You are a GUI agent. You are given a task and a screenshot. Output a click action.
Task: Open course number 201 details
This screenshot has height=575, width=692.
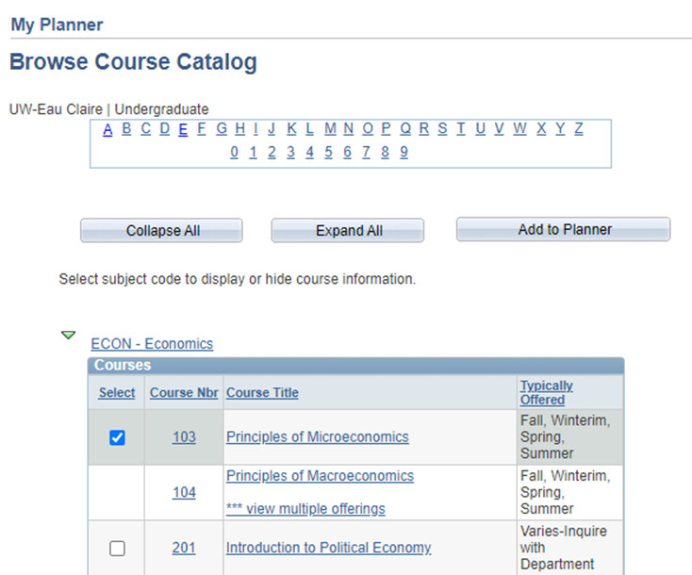(184, 549)
